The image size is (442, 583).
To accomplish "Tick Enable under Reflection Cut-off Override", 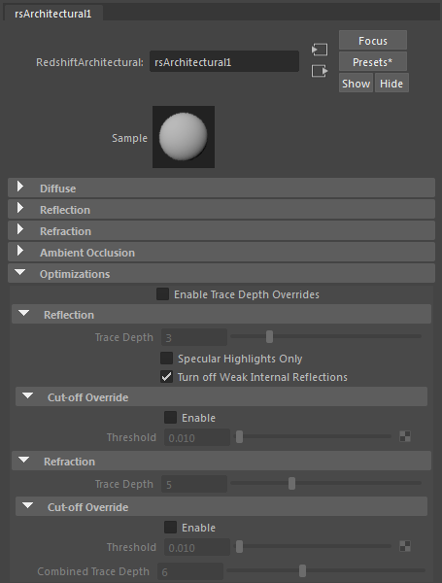I will click(x=170, y=417).
